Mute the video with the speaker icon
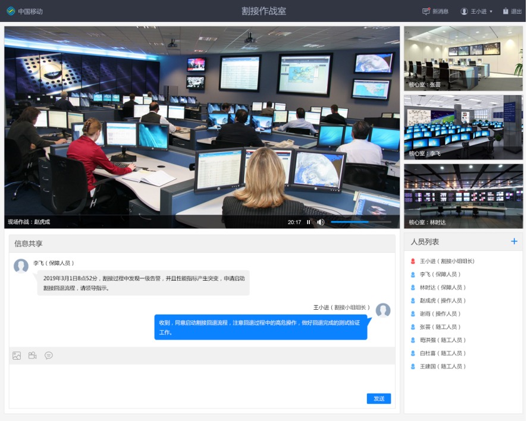527x421 pixels. coord(321,222)
